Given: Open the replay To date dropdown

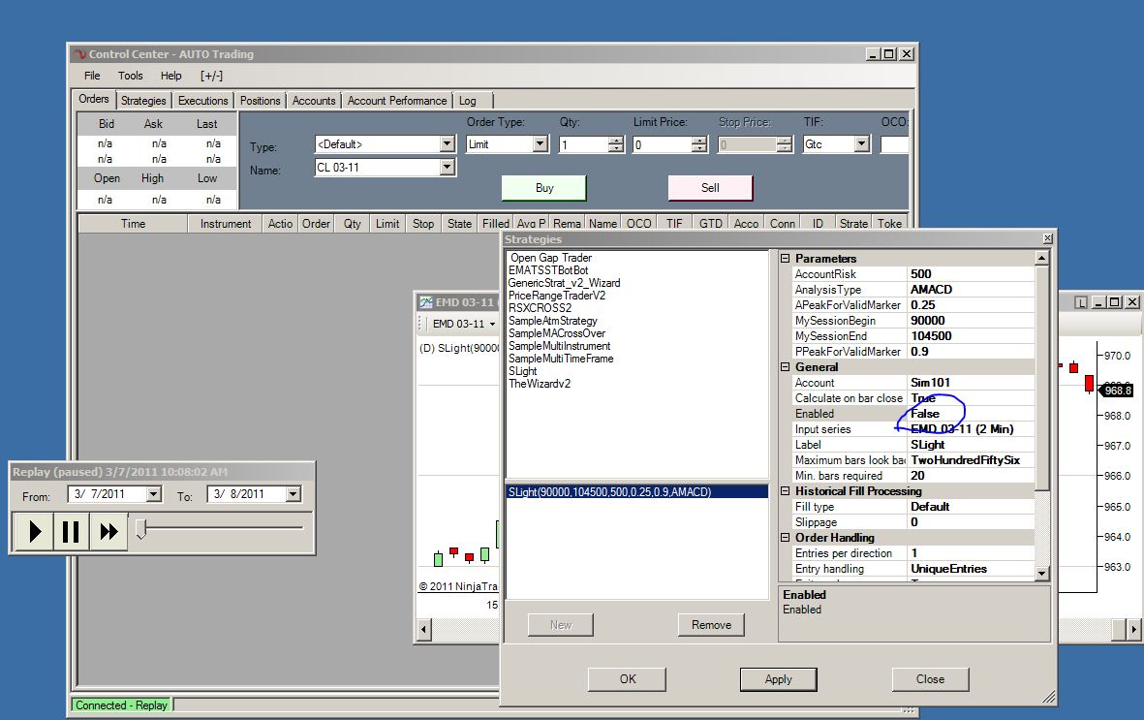Looking at the screenshot, I should point(293,494).
